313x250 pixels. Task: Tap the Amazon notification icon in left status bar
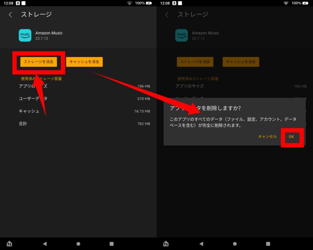point(18,3)
